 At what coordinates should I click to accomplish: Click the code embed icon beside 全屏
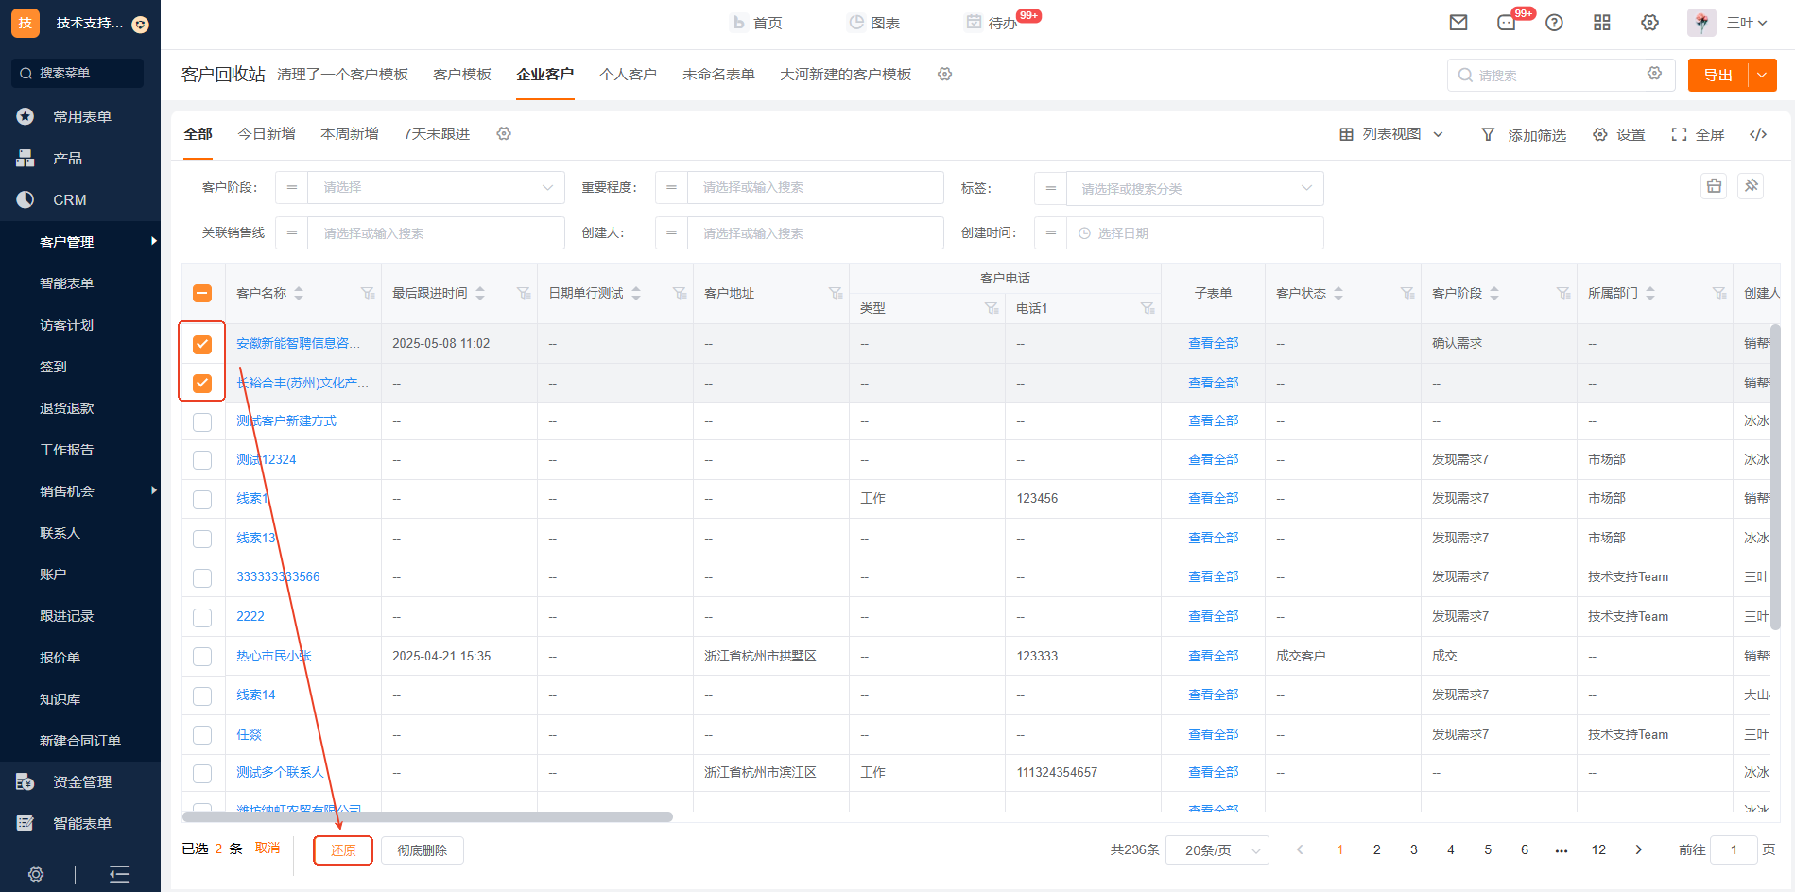1758,134
